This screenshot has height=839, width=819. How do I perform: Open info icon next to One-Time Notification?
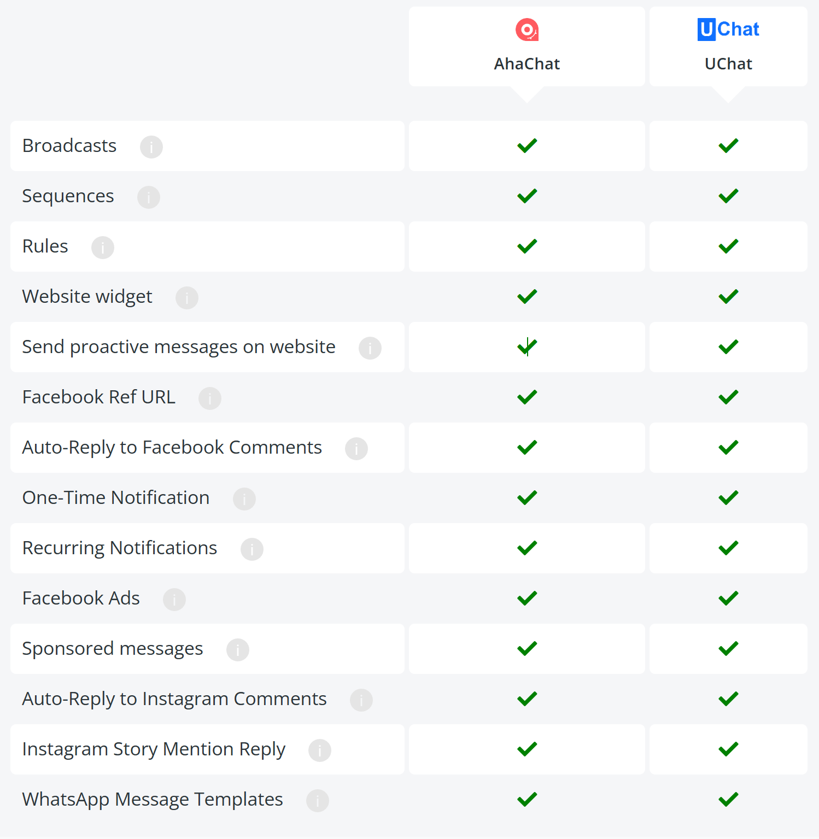coord(244,499)
